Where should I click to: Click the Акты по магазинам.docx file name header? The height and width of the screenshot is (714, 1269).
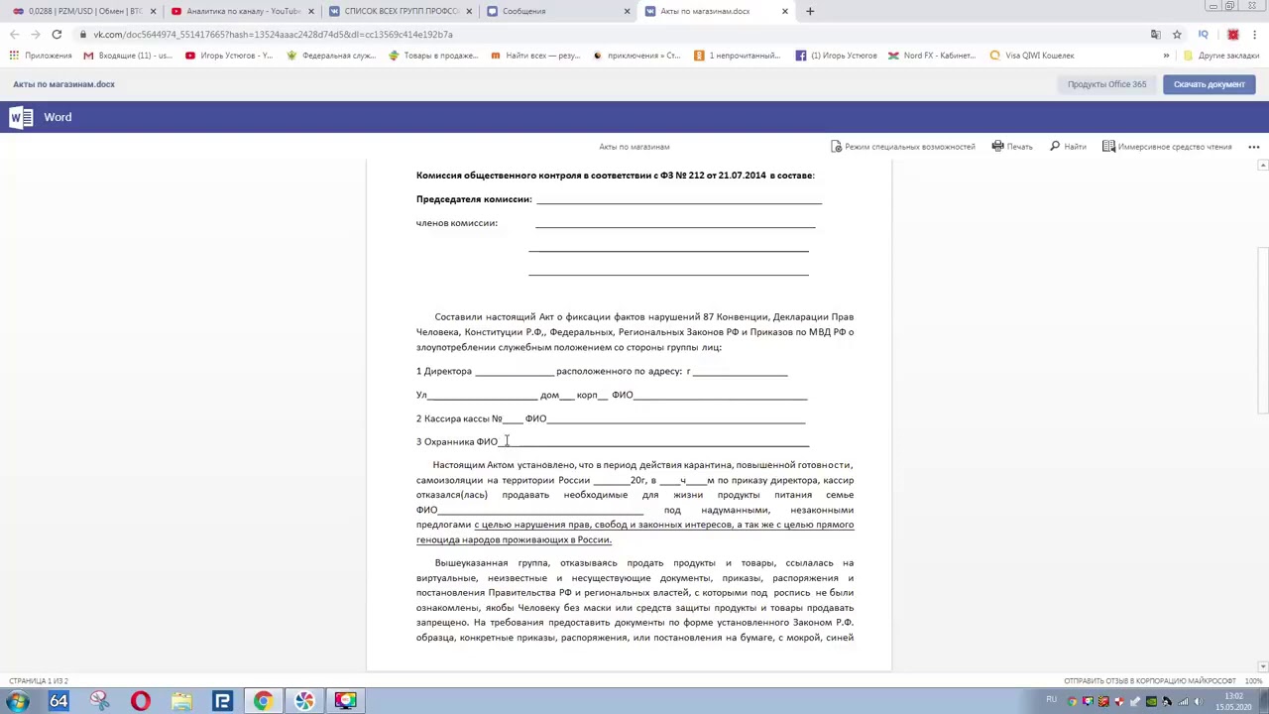64,84
